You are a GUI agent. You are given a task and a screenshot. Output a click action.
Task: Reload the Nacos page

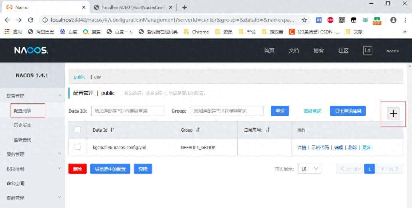[31, 20]
